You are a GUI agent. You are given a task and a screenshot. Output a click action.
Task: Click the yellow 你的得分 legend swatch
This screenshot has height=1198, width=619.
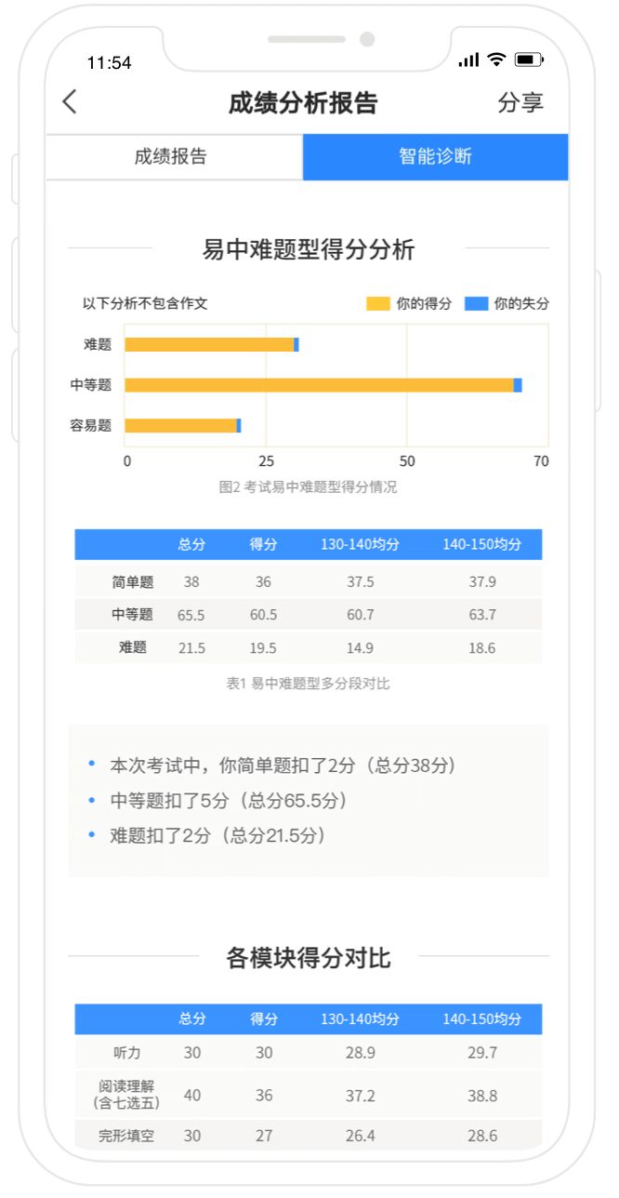(x=377, y=304)
